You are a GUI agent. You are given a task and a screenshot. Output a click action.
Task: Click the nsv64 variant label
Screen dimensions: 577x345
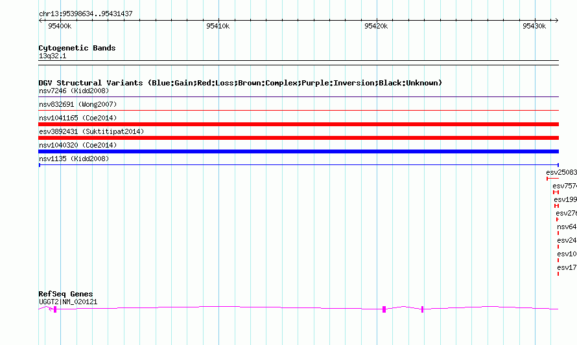click(x=567, y=227)
